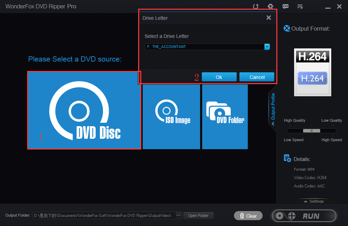Click the H.264 output format image
The width and height of the screenshot is (348, 226).
tap(313, 72)
